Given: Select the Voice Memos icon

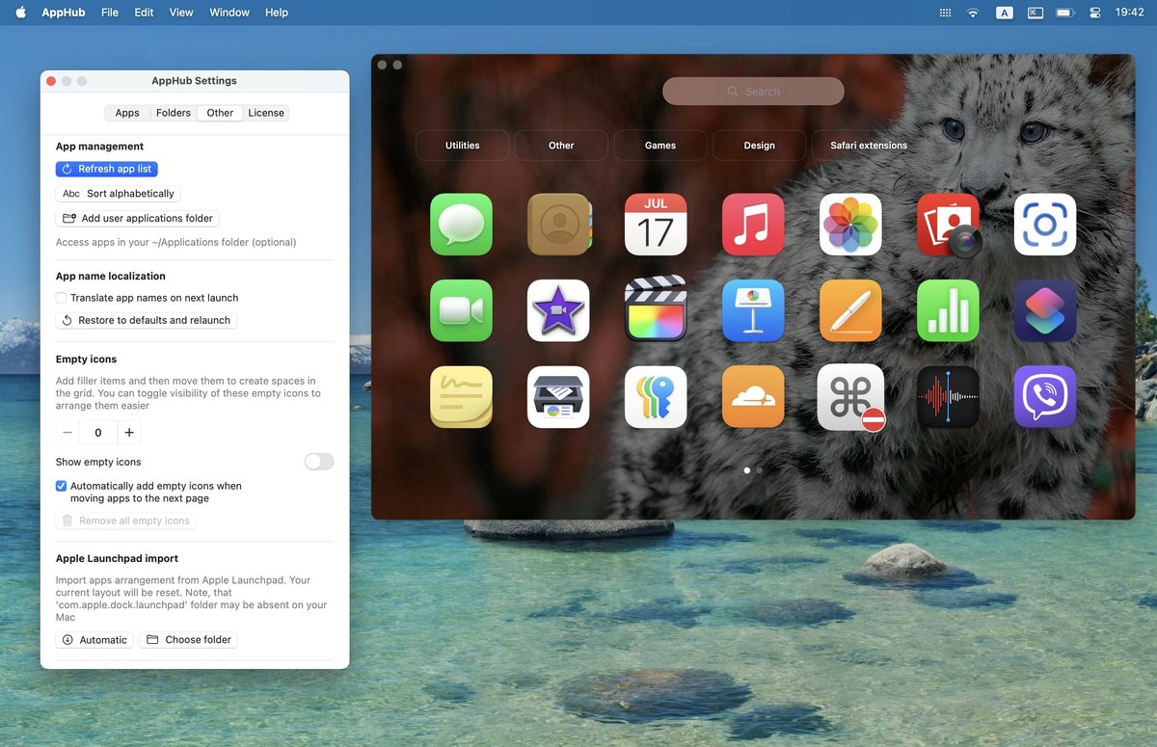Looking at the screenshot, I should click(948, 397).
